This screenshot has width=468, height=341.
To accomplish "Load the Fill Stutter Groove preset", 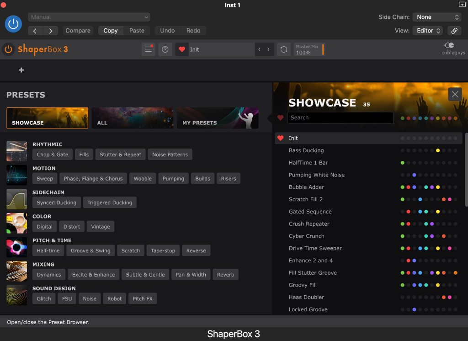I will click(368, 273).
